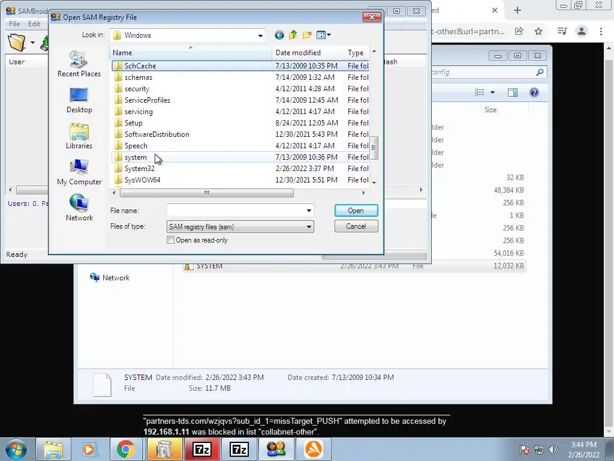Open new Chrome tab with plus
Image resolution: width=614 pixels, height=461 pixels.
pos(517,11)
